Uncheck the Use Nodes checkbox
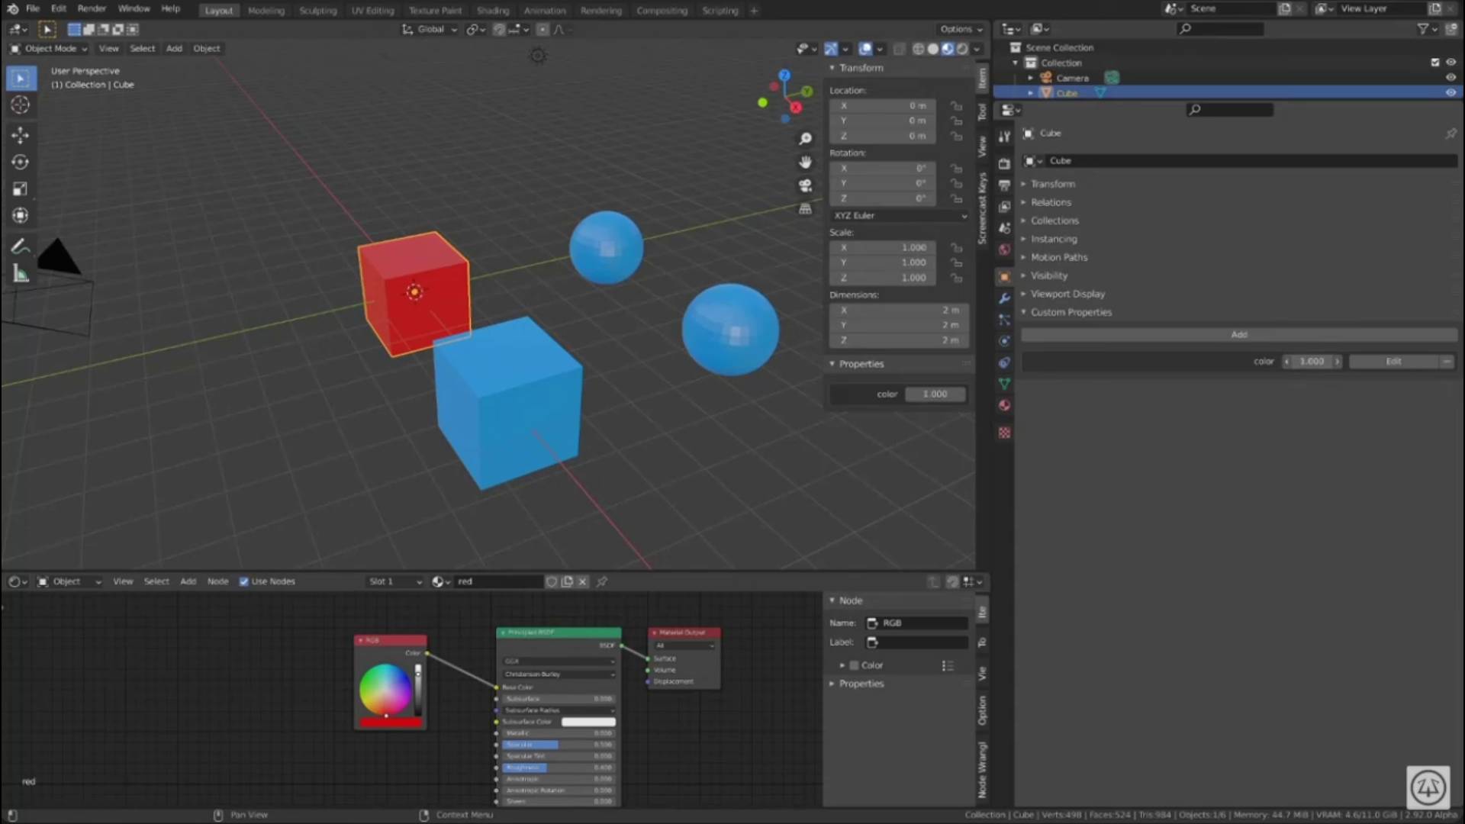Viewport: 1465px width, 824px height. coord(244,581)
